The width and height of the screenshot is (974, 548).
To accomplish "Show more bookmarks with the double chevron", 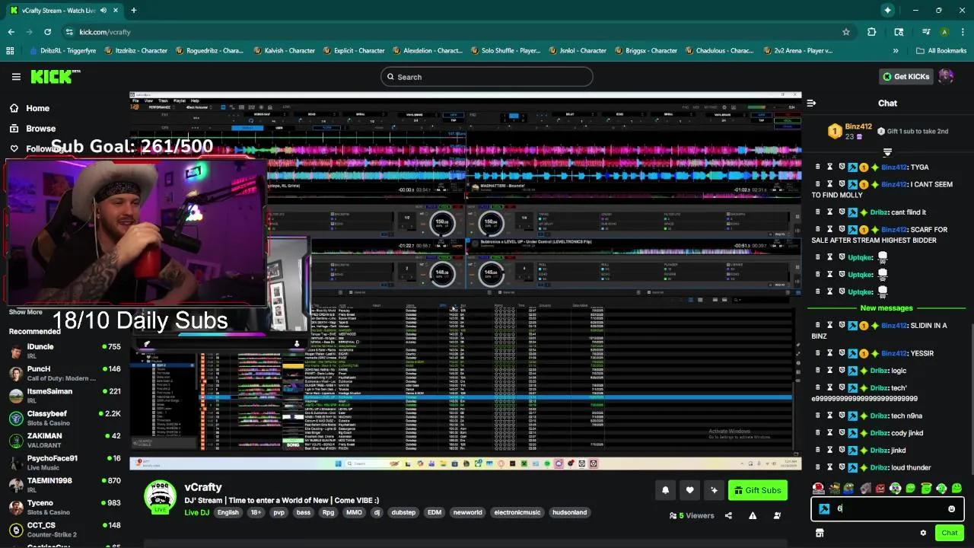I will point(896,50).
